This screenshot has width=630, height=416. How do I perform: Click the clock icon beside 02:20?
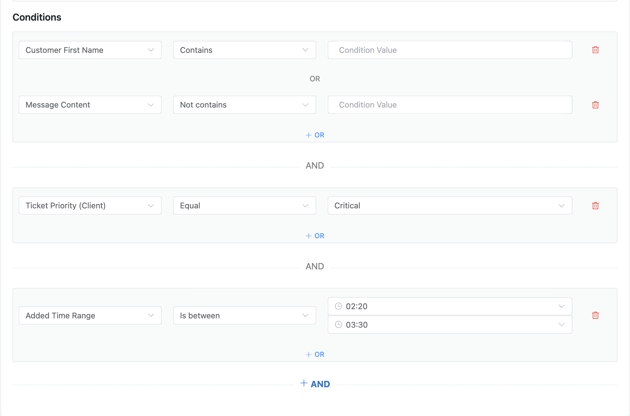click(338, 306)
